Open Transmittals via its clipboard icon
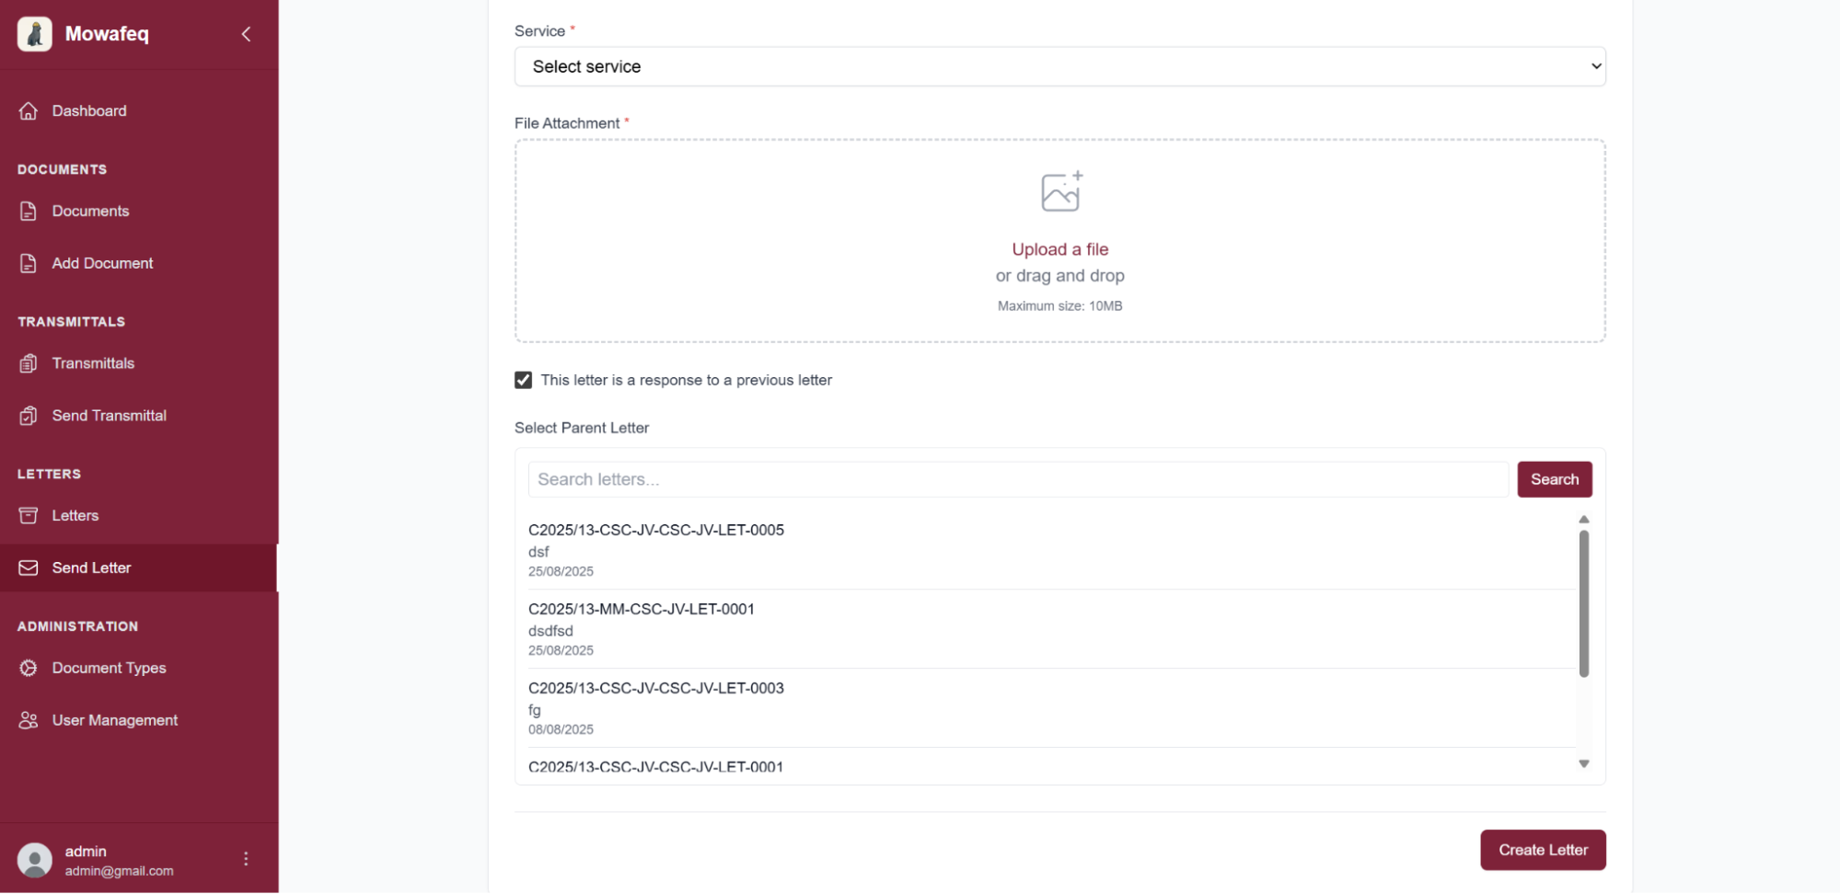Screen dimensions: 1840x894 pyautogui.click(x=29, y=363)
